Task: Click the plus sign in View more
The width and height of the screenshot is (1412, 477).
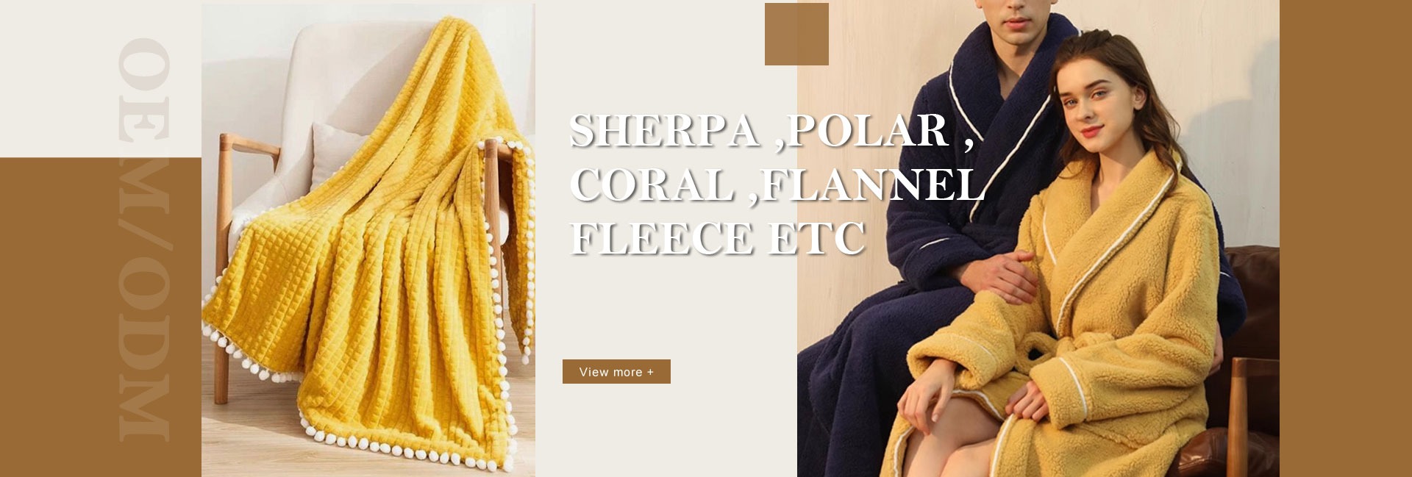Action: click(650, 372)
